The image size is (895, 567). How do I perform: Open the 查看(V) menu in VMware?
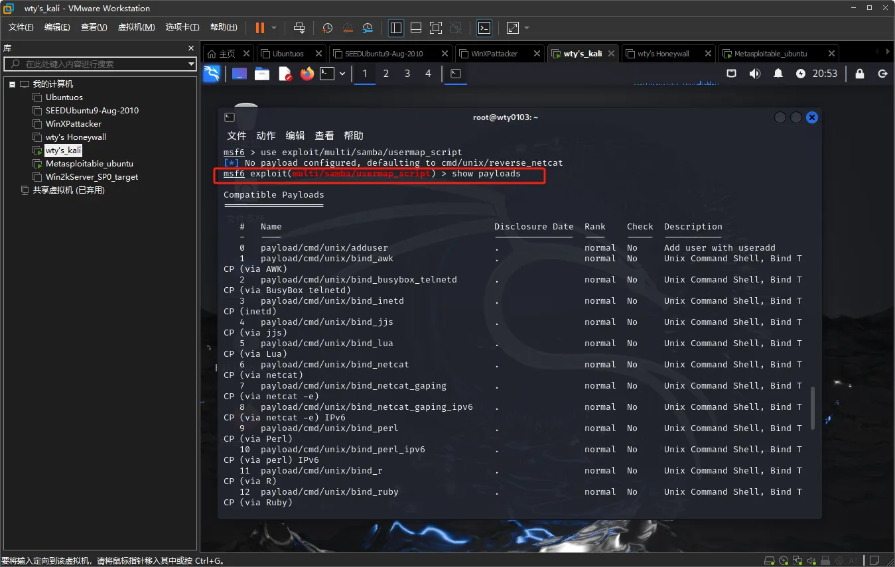tap(94, 27)
